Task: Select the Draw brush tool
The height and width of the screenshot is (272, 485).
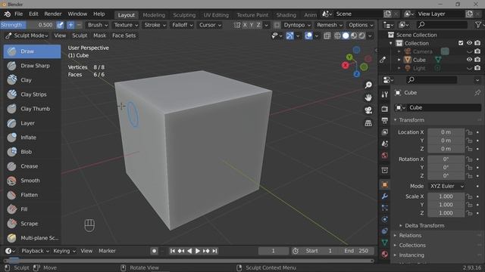Action: [32, 51]
